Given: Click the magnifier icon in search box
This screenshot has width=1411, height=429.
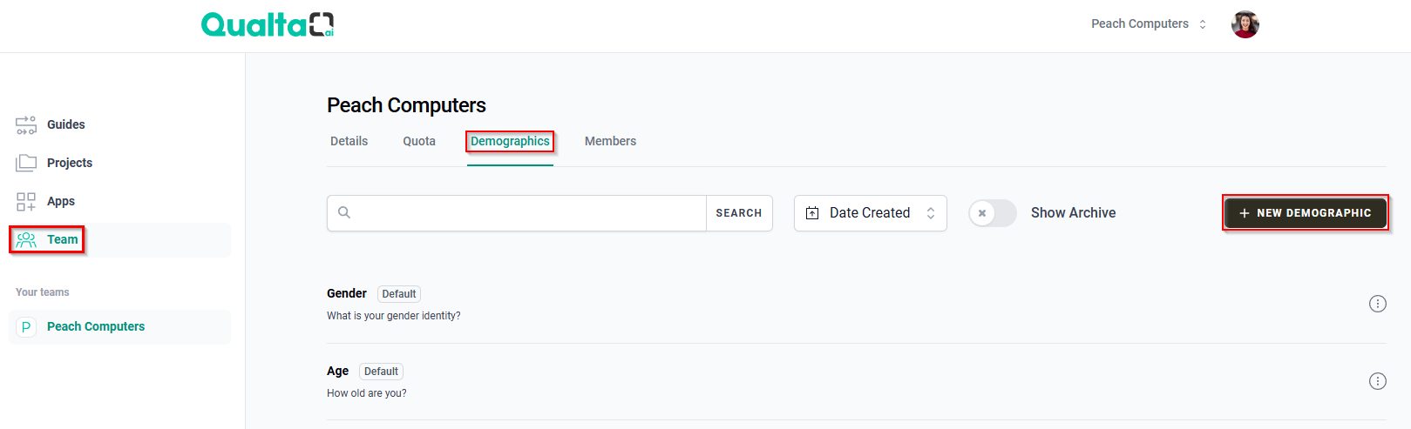Looking at the screenshot, I should [344, 212].
